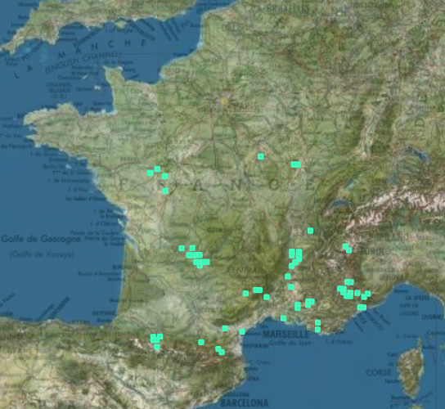The image size is (445, 409).
Task: Click the lone cyan marker near Lyon
Action: click(310, 231)
